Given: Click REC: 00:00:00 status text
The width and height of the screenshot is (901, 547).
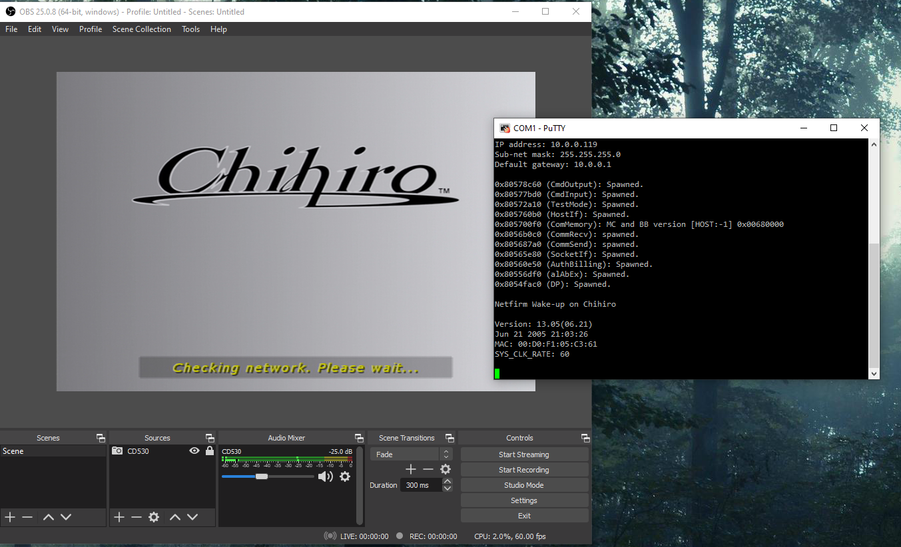Looking at the screenshot, I should [434, 536].
